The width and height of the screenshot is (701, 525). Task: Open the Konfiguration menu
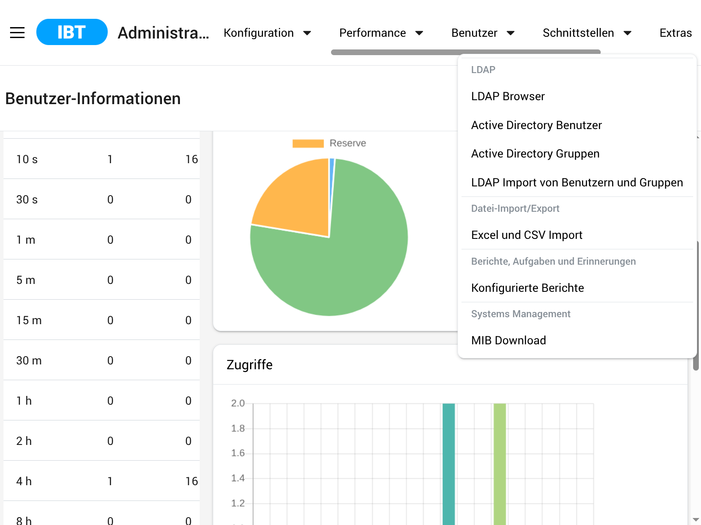point(259,33)
